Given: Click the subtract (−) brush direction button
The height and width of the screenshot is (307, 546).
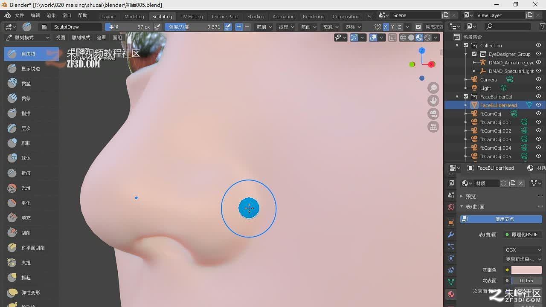Looking at the screenshot, I should (x=247, y=27).
